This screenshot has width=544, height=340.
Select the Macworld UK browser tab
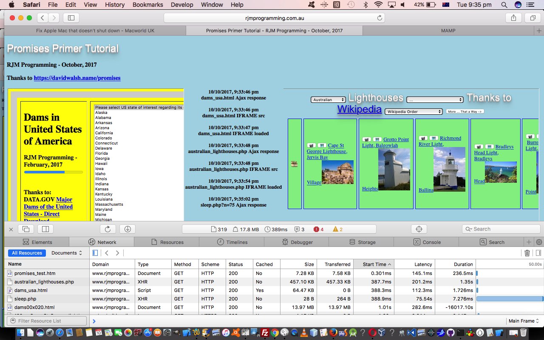pos(95,31)
